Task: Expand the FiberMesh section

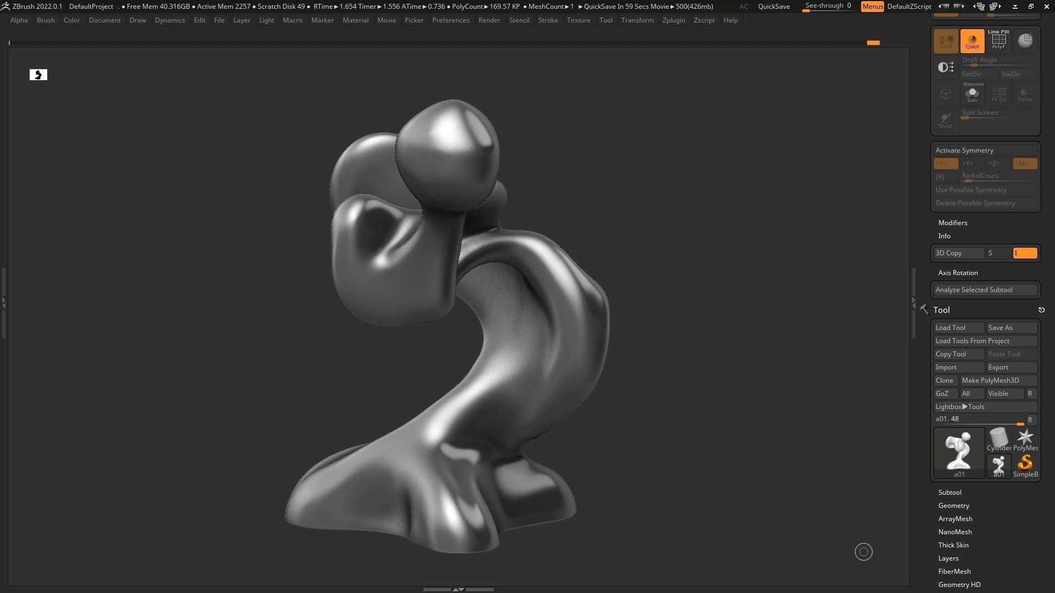Action: pyautogui.click(x=954, y=572)
